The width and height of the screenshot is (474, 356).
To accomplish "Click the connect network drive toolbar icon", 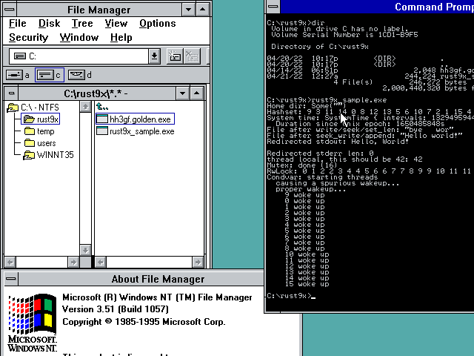I will (x=175, y=56).
